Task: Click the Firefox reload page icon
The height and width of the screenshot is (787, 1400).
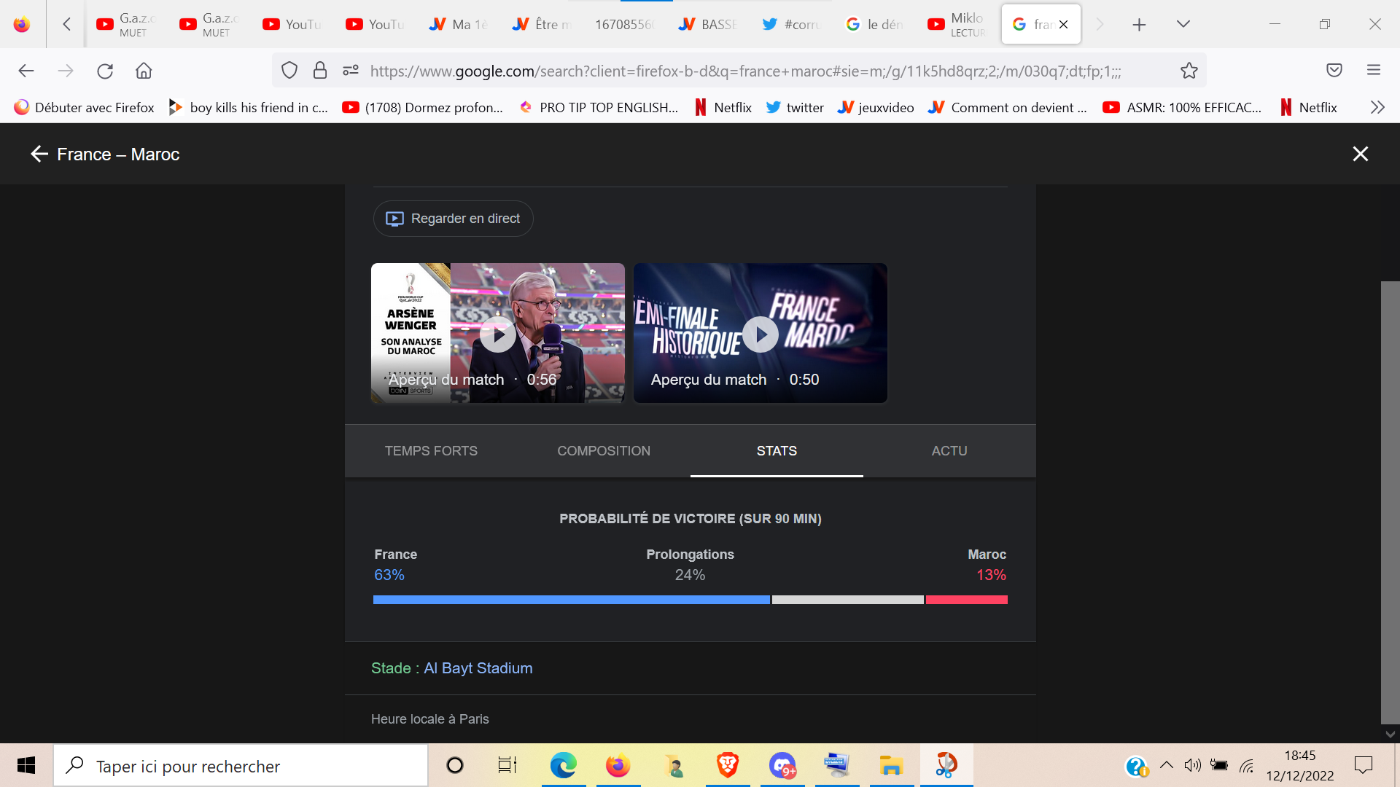Action: tap(105, 71)
